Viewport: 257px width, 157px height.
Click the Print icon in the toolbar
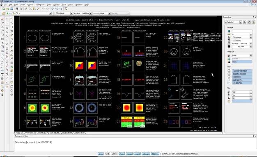tap(17, 9)
